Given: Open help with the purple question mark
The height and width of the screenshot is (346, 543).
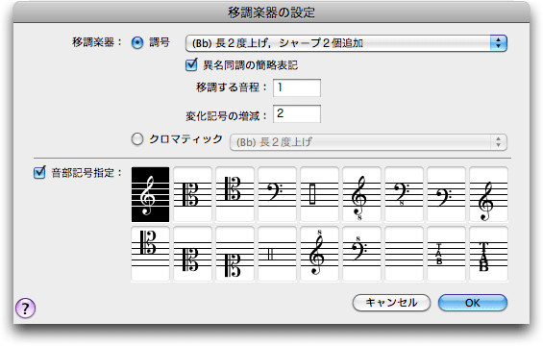Looking at the screenshot, I should click(x=25, y=308).
